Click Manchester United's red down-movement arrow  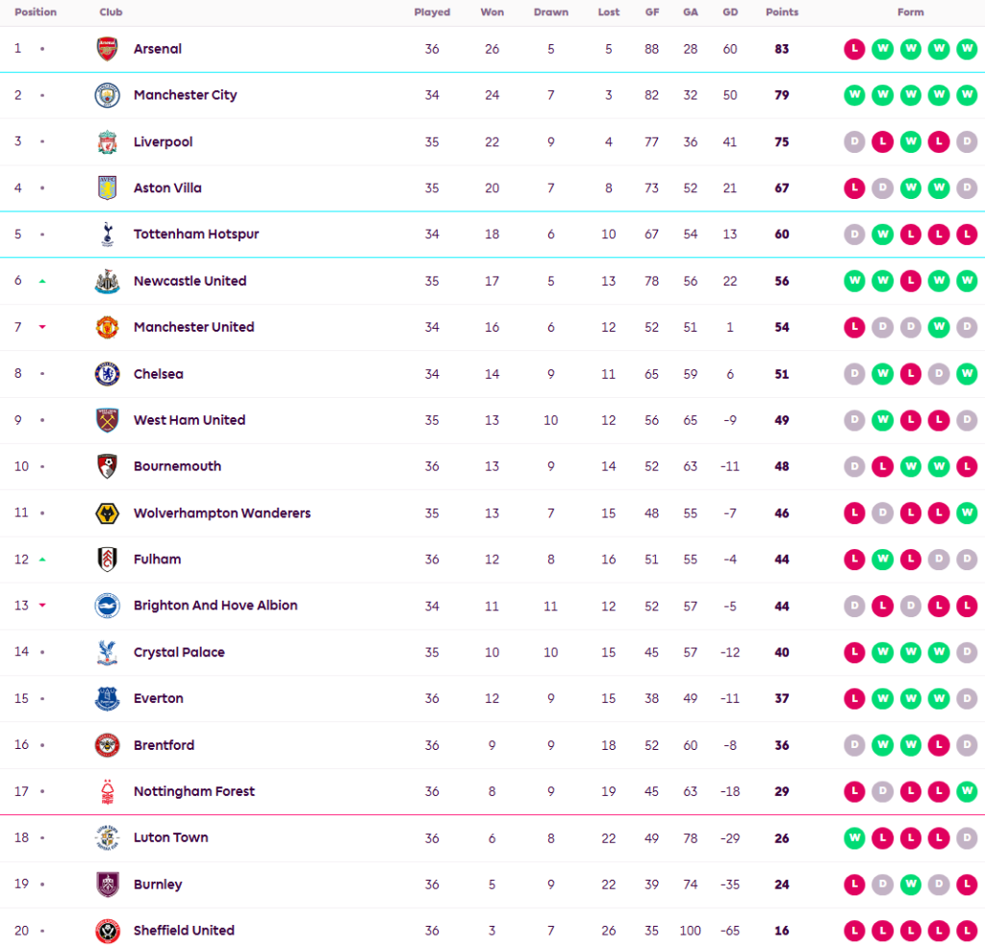[42, 327]
